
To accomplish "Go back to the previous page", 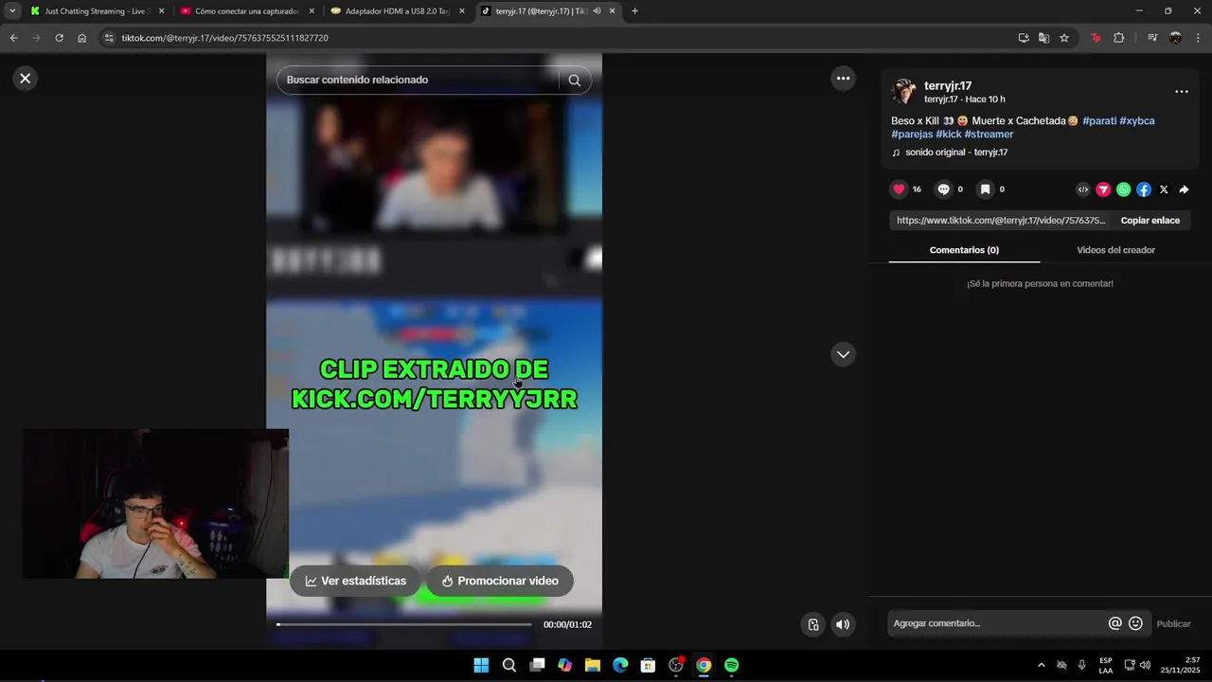I will (x=13, y=38).
